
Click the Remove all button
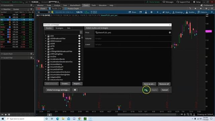pos(164,84)
